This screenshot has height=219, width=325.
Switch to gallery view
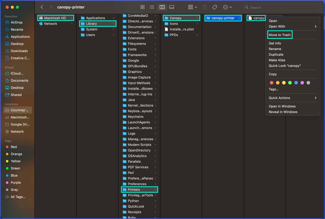tap(172, 7)
